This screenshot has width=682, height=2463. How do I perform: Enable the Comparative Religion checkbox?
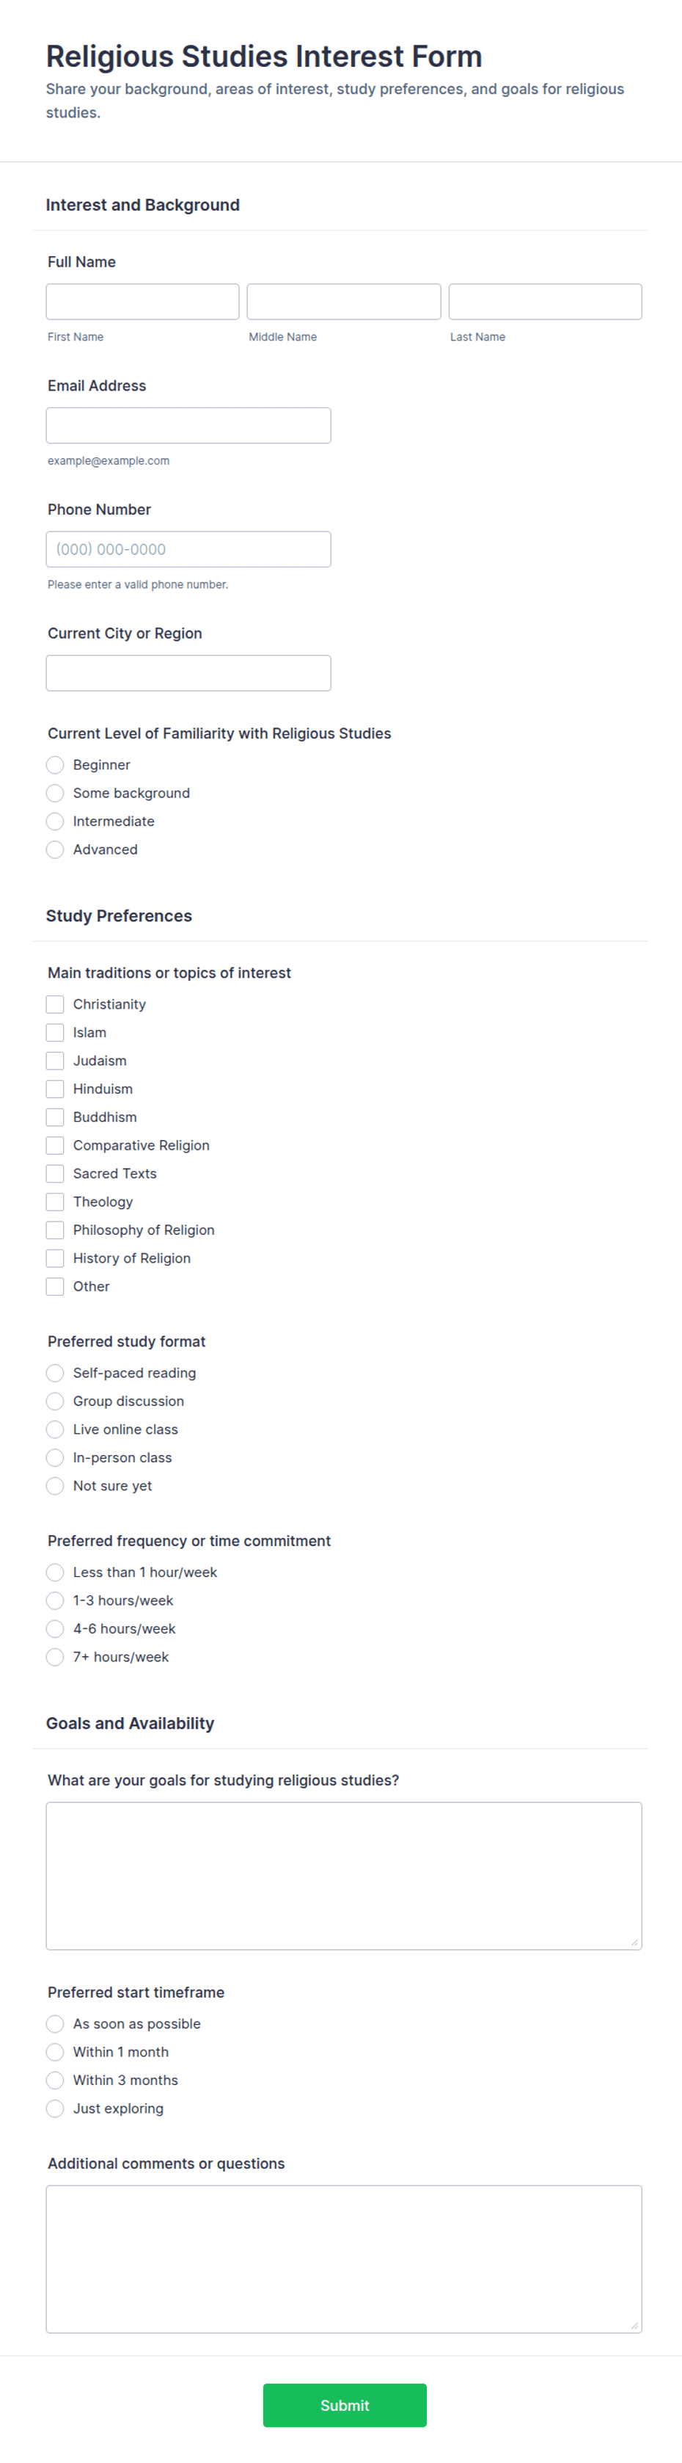tap(56, 1145)
